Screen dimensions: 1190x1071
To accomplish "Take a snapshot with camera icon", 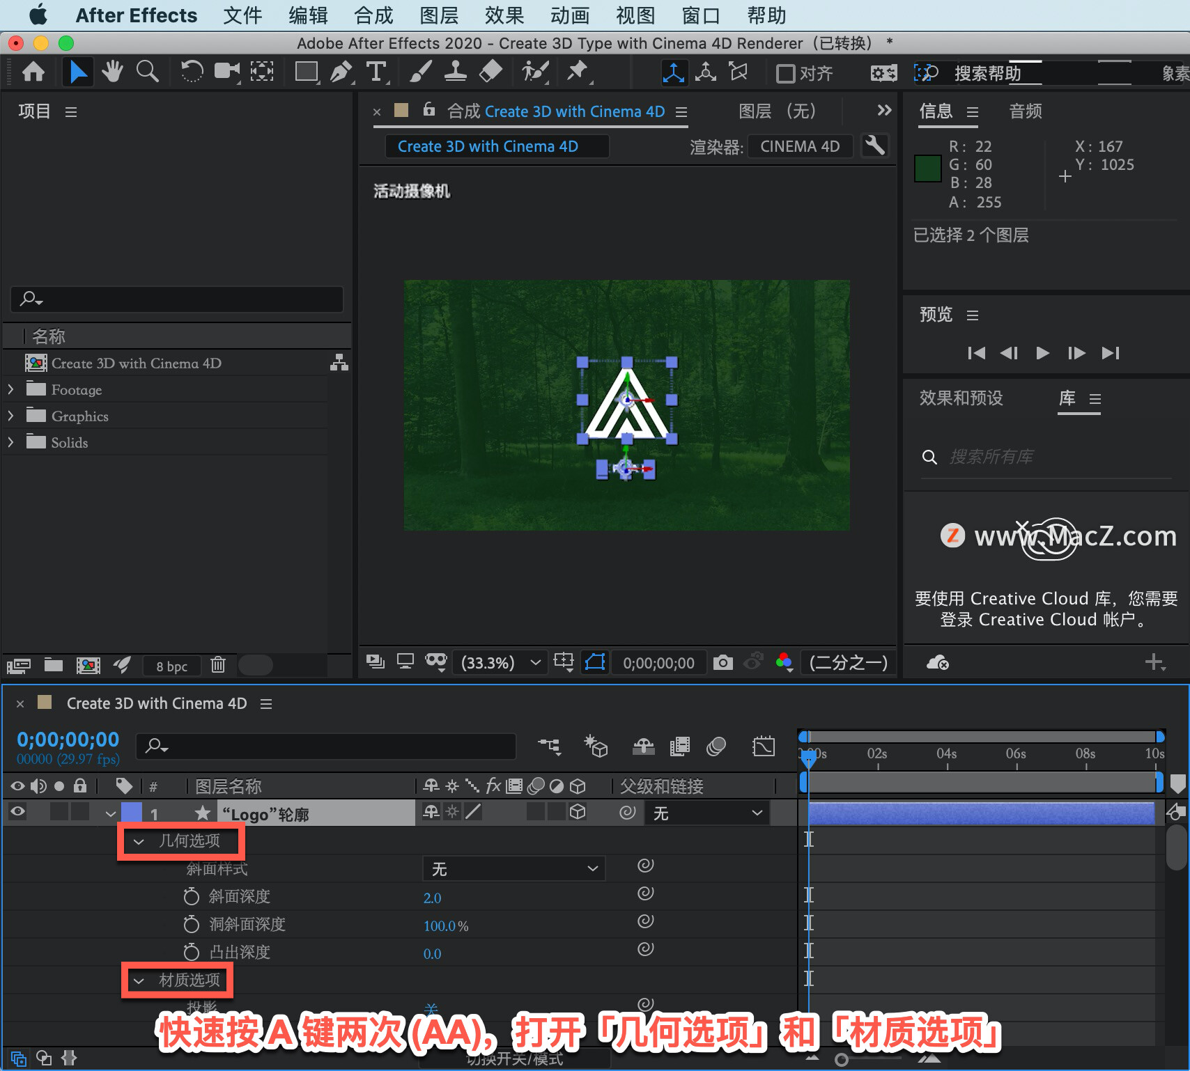I will (723, 662).
